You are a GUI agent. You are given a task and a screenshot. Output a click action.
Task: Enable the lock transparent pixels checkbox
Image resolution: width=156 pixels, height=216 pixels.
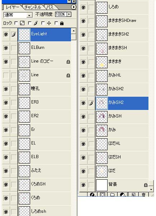16,23
